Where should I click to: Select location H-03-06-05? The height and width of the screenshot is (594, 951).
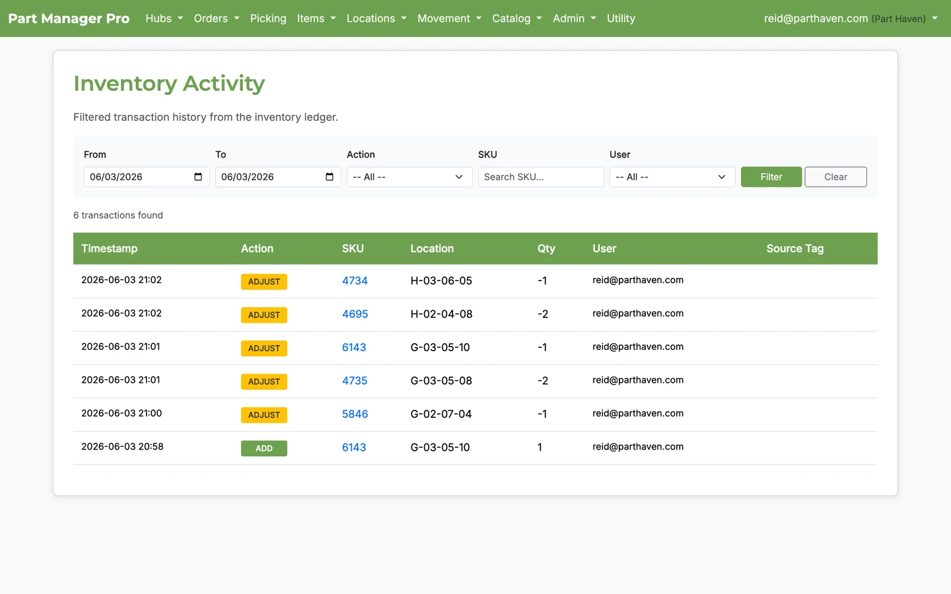coord(441,280)
